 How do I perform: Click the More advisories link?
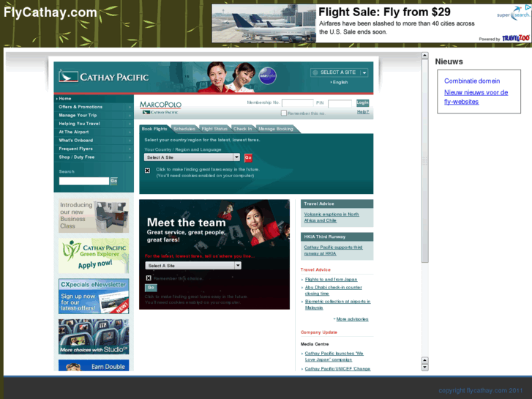(x=352, y=319)
